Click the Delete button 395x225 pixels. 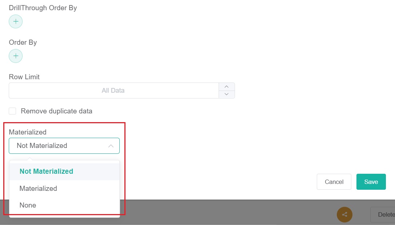click(384, 214)
